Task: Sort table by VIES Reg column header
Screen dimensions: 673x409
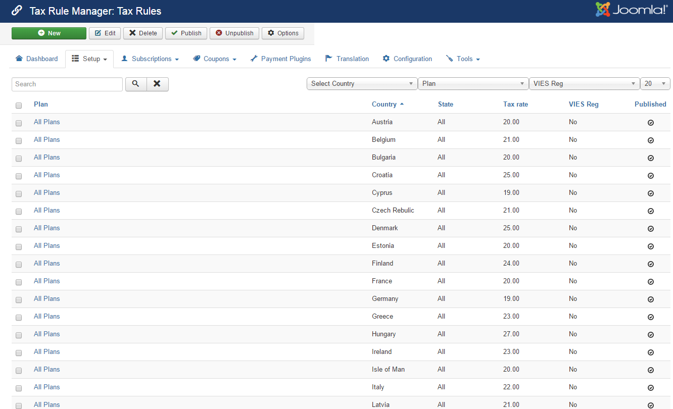Action: [x=584, y=105]
